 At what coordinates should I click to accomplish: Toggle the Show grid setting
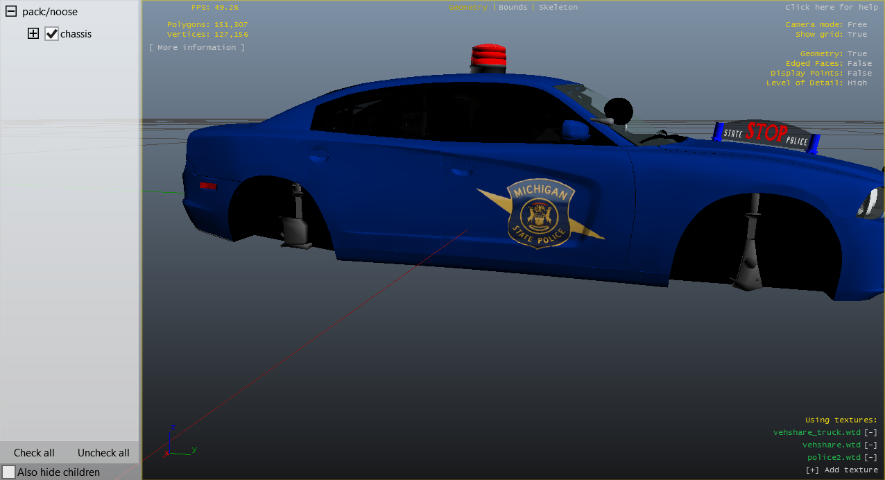point(857,34)
